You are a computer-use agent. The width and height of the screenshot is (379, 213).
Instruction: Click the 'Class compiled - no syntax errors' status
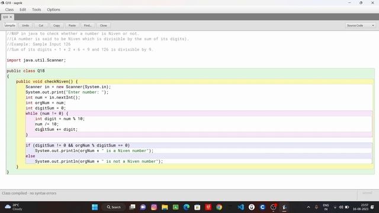pyautogui.click(x=29, y=193)
